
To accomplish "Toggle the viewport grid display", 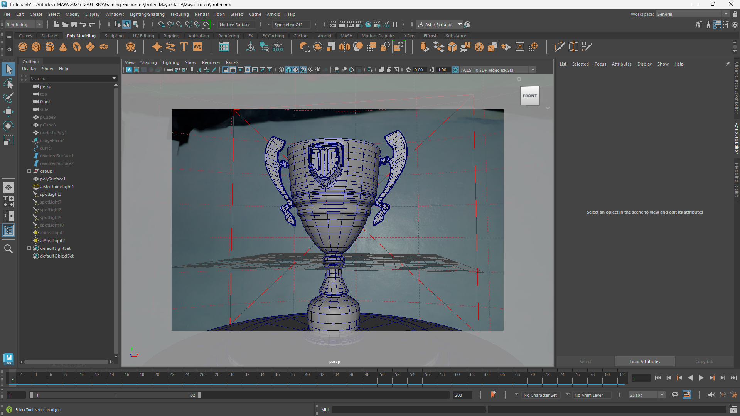I will [x=226, y=70].
